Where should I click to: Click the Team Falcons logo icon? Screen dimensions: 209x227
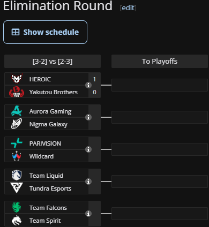tap(17, 207)
